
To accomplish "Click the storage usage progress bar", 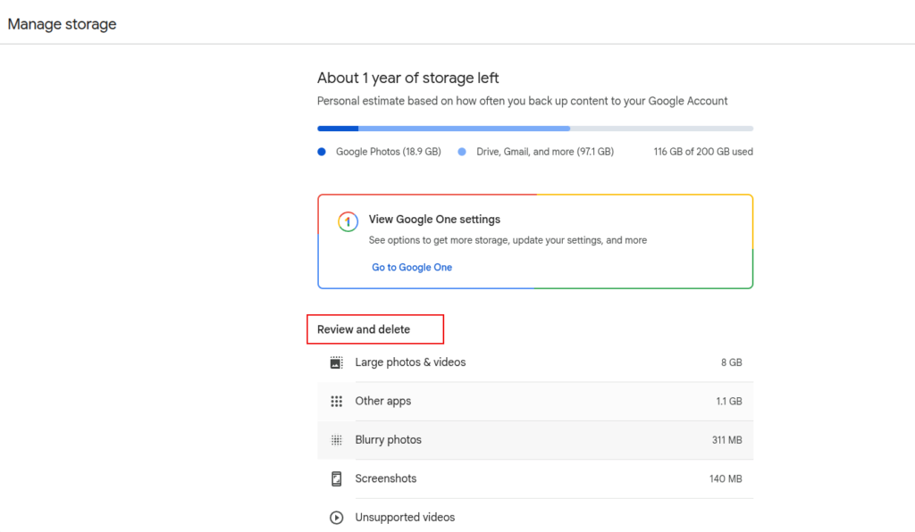I will [x=535, y=129].
